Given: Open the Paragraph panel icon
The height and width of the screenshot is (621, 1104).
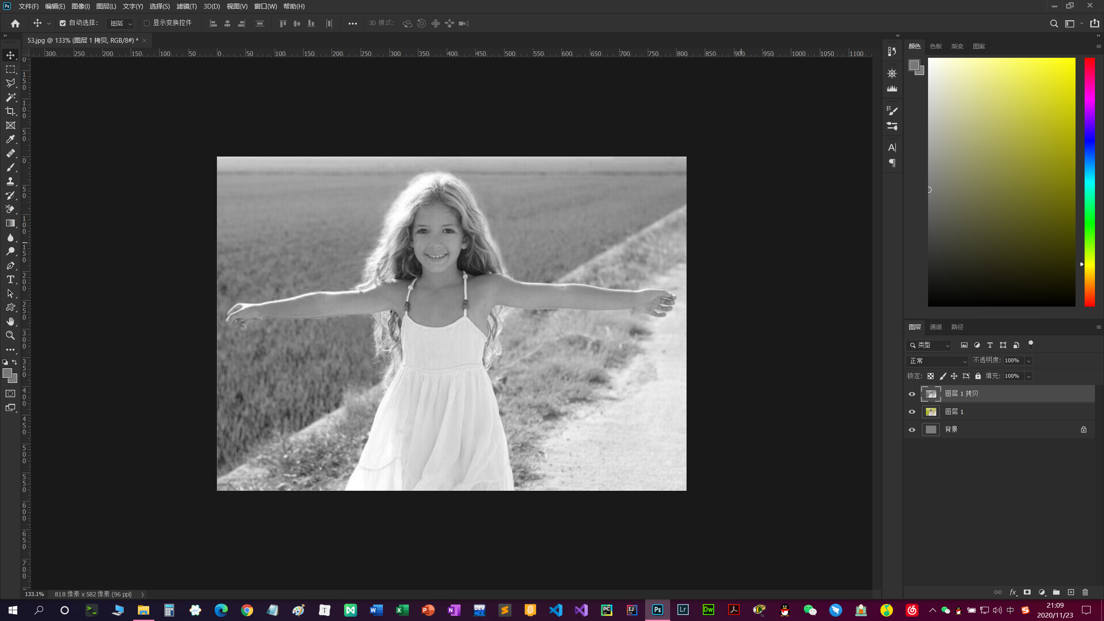Looking at the screenshot, I should tap(892, 163).
